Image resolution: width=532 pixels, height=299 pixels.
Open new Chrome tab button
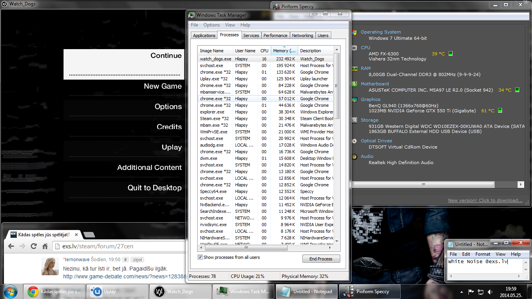pos(89,235)
